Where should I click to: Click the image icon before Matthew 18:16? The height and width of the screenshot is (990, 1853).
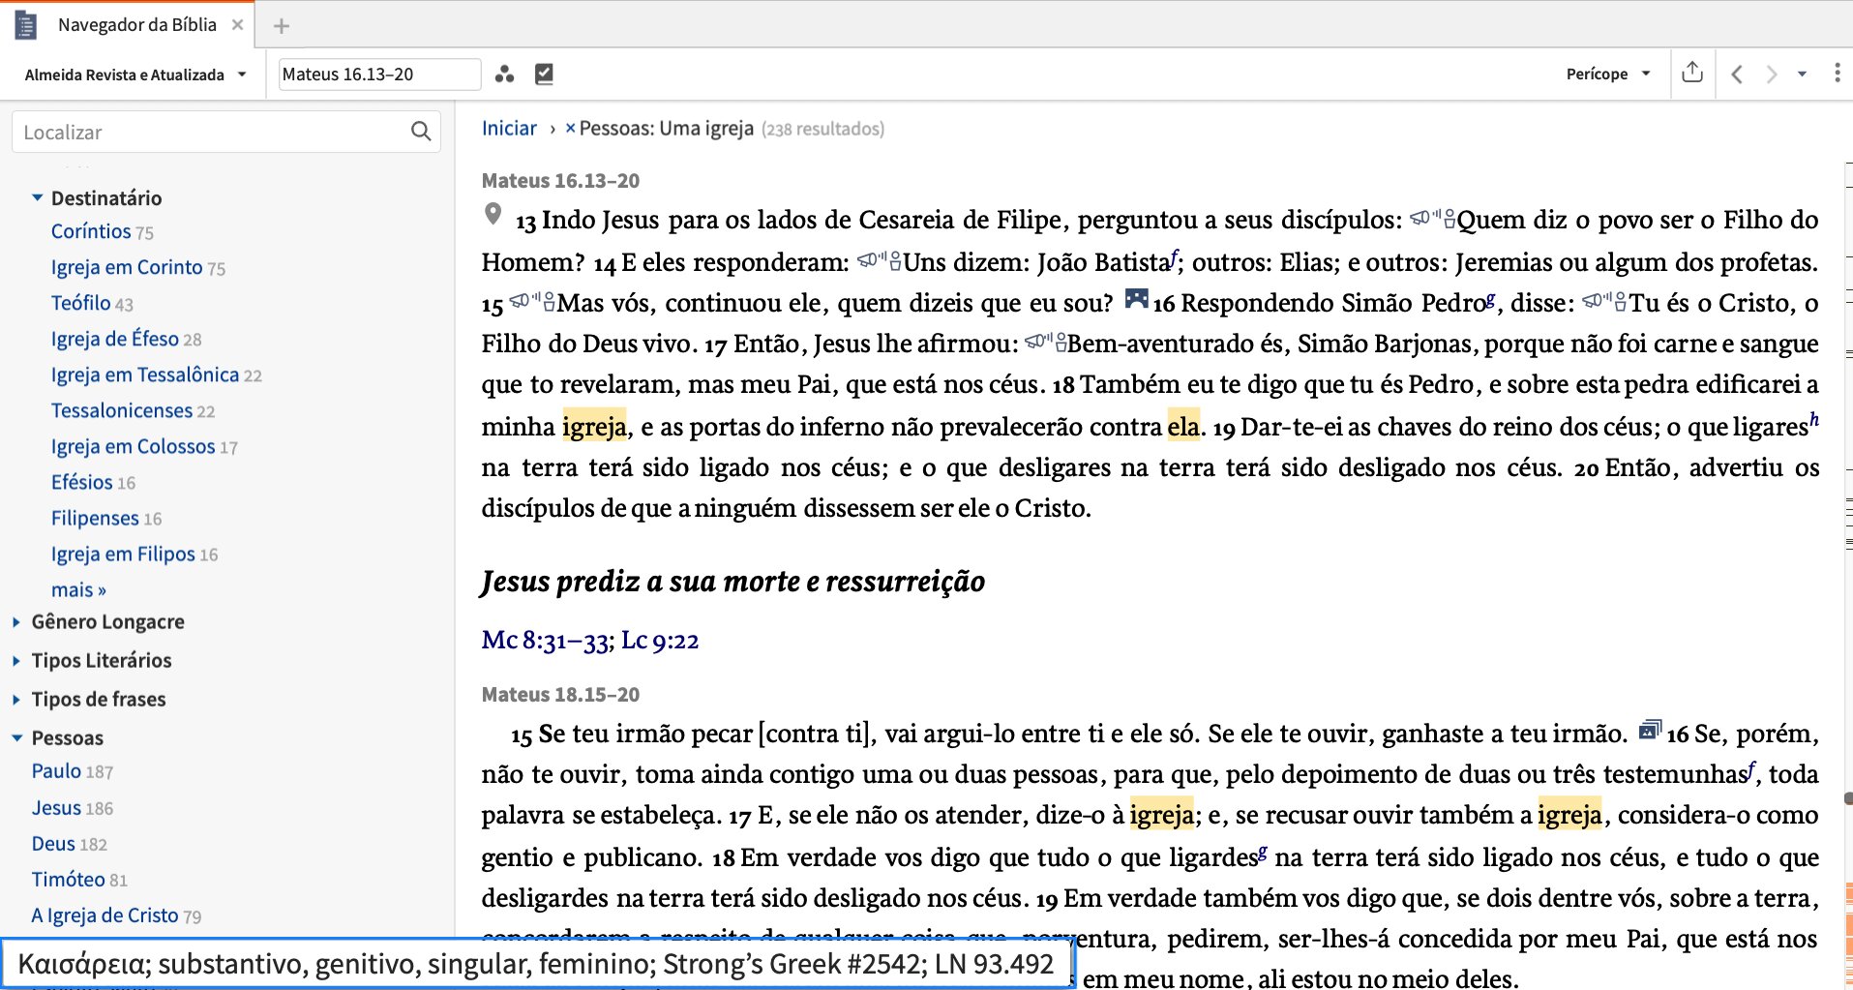(x=1650, y=730)
